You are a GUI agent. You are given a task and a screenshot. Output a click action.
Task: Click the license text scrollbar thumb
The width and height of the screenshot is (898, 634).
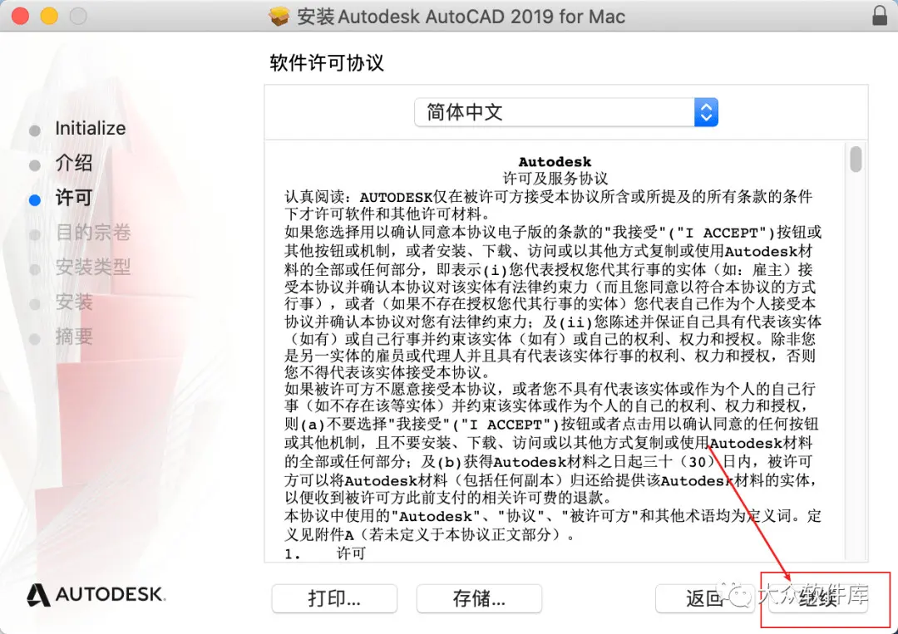click(856, 159)
